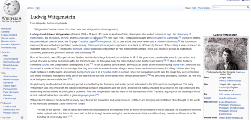Open Random article link
Viewport: 251px width, 120px height.
click(x=8, y=41)
